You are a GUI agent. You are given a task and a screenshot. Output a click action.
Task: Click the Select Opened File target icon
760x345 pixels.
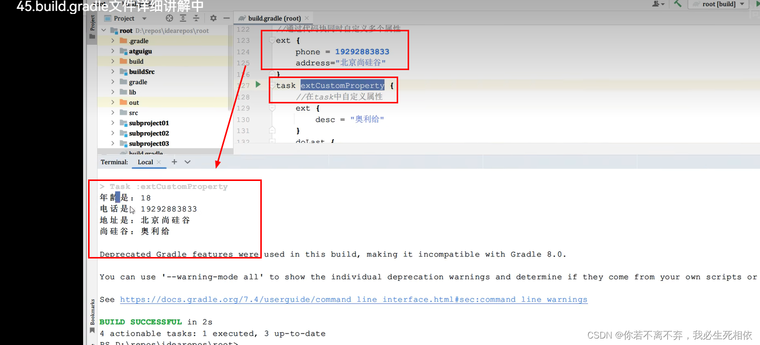169,18
